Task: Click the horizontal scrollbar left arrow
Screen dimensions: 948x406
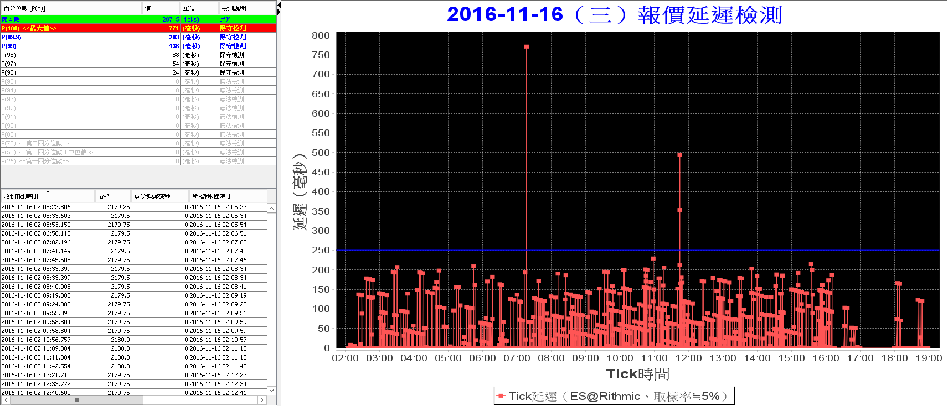Action: (x=6, y=400)
